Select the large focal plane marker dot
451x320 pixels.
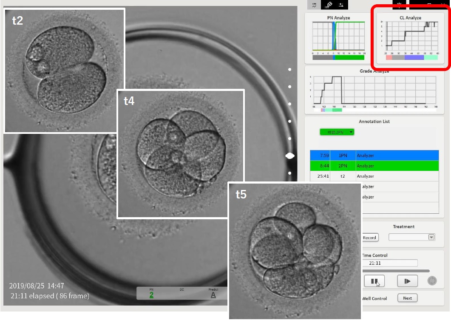click(x=290, y=156)
